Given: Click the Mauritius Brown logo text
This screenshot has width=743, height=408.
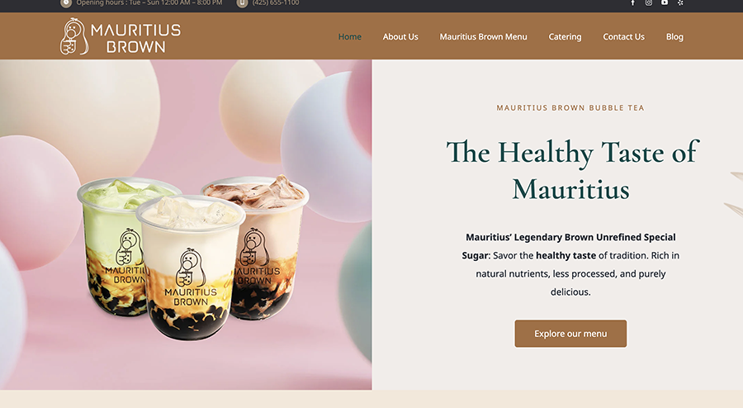Looking at the screenshot, I should 135,38.
